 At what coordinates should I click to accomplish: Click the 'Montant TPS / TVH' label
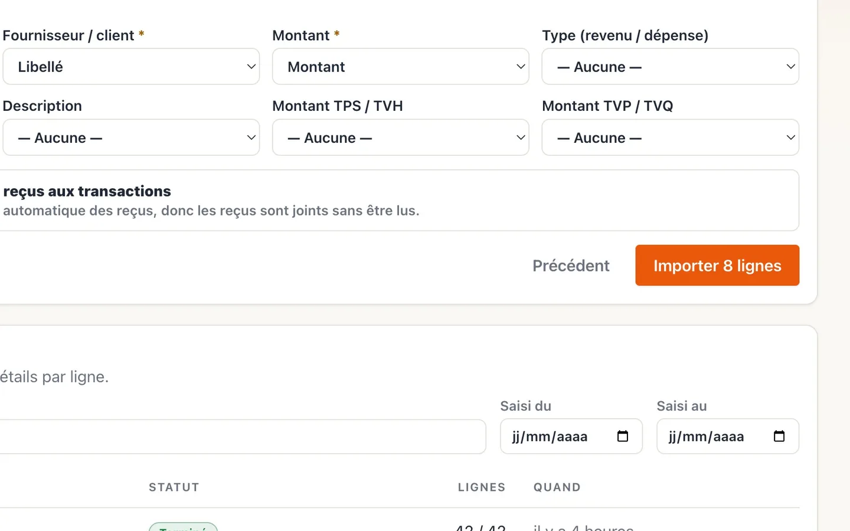click(x=338, y=106)
